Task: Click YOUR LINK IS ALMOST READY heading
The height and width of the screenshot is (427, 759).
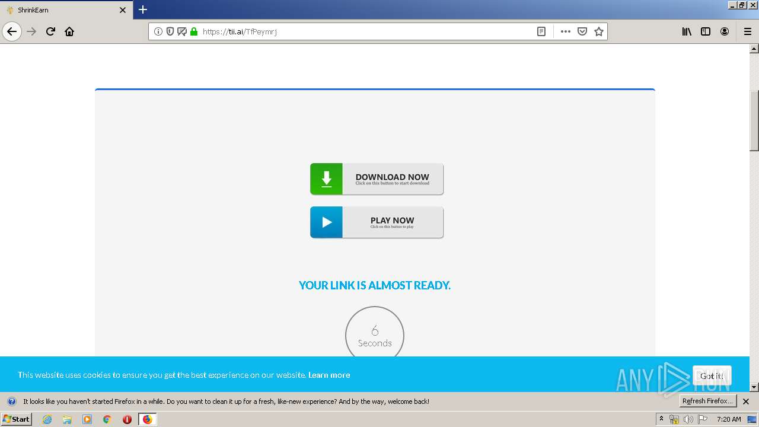Action: point(375,285)
